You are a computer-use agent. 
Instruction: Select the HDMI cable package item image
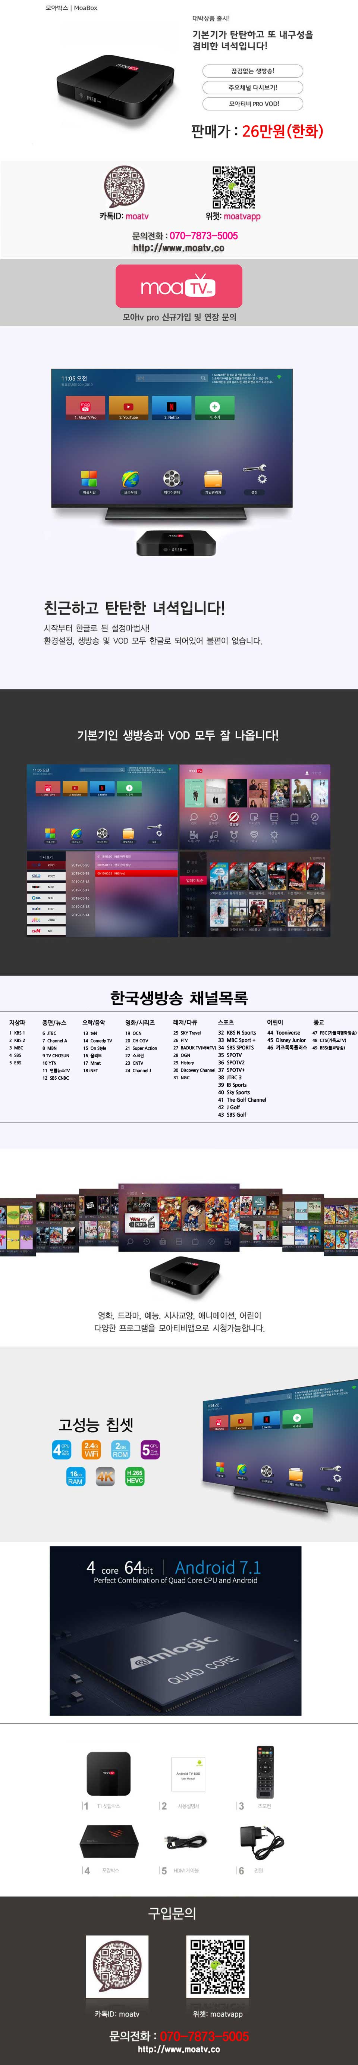(x=186, y=1842)
